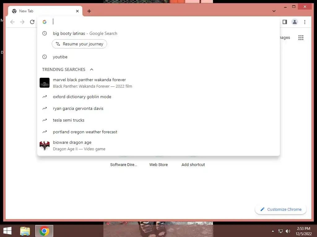This screenshot has width=317, height=237.
Task: Open the Windows Start menu
Action: [7, 231]
